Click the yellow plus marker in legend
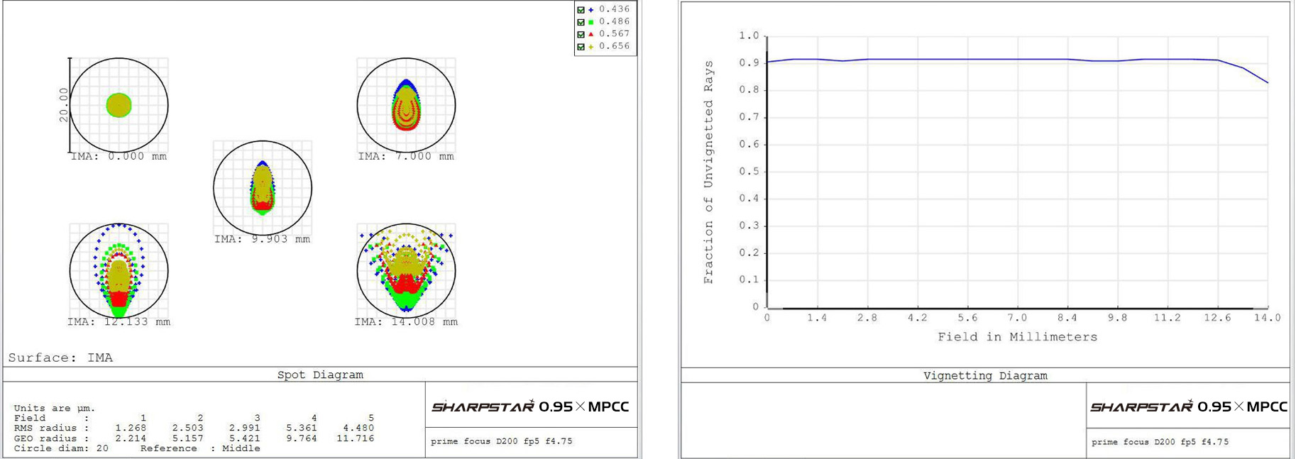This screenshot has height=459, width=1296. 591,47
